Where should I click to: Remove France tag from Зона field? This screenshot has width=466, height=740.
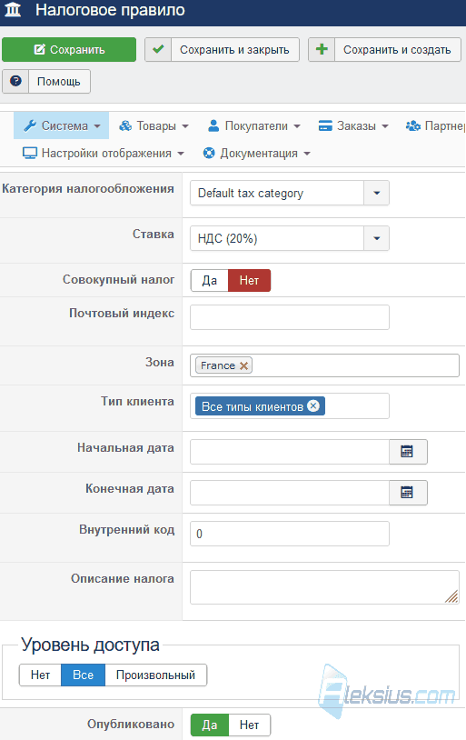coord(243,365)
